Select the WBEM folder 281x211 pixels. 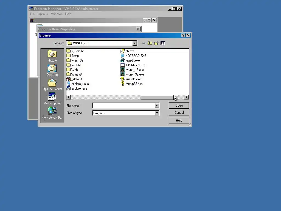click(x=74, y=65)
